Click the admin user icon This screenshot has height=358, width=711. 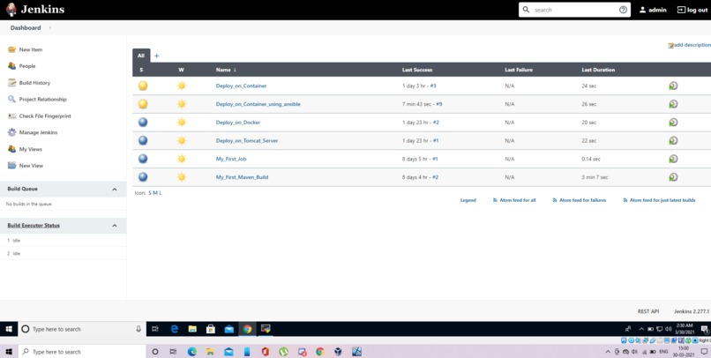(642, 10)
